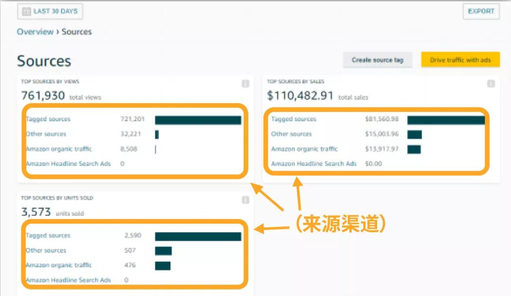Expand the breadcrumb chevron after Overview
Screen dimensions: 511x296
[x=58, y=32]
